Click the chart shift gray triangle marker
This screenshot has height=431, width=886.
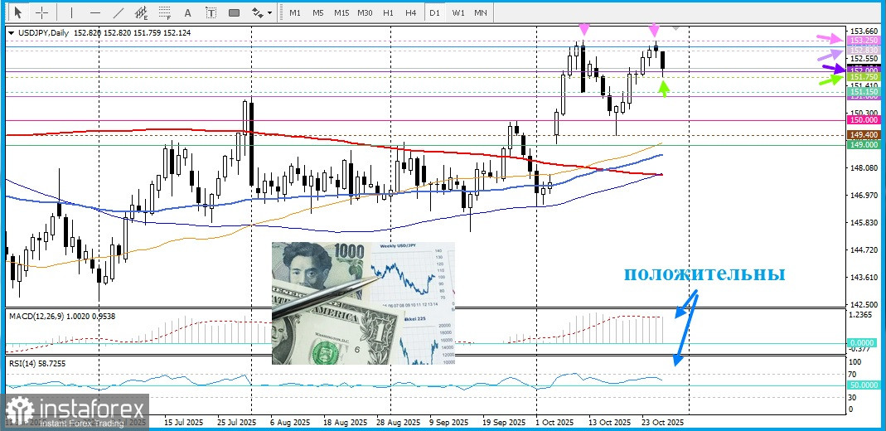click(x=676, y=27)
